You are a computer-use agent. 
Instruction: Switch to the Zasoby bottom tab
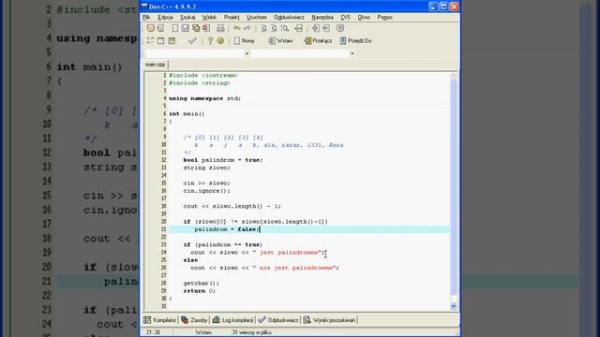coord(194,320)
